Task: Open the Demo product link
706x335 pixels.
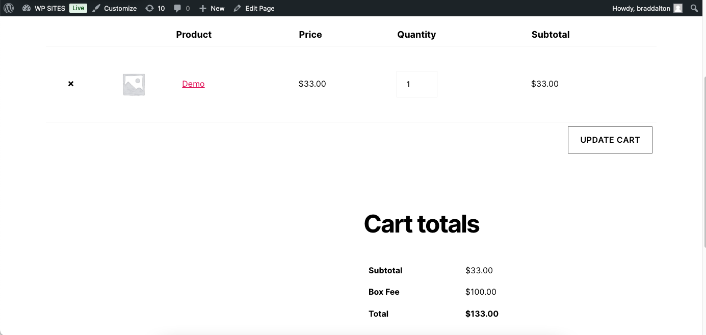Action: (x=193, y=84)
